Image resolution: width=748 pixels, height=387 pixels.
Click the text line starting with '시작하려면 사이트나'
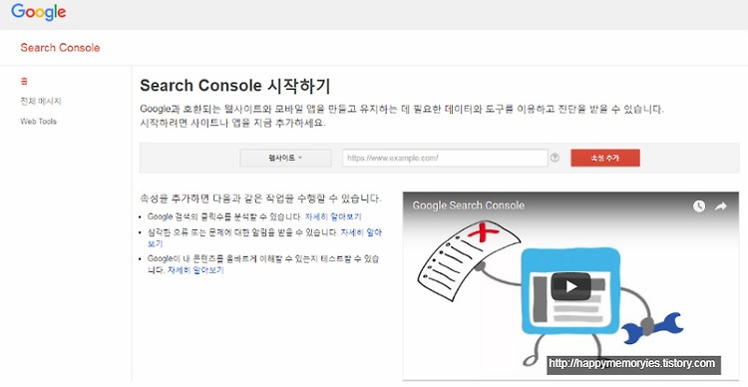(x=232, y=123)
